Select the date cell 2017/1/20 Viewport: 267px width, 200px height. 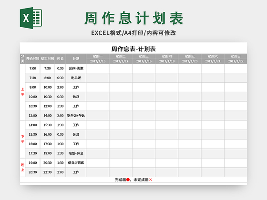coord(190,61)
